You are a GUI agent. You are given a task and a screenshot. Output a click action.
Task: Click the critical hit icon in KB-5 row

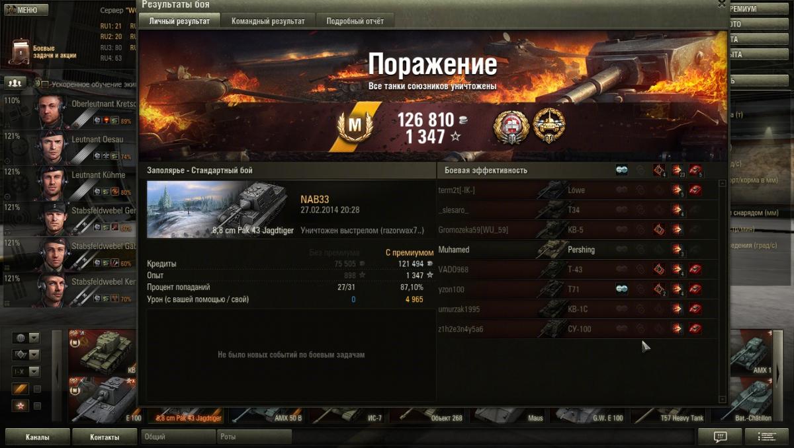(x=659, y=230)
